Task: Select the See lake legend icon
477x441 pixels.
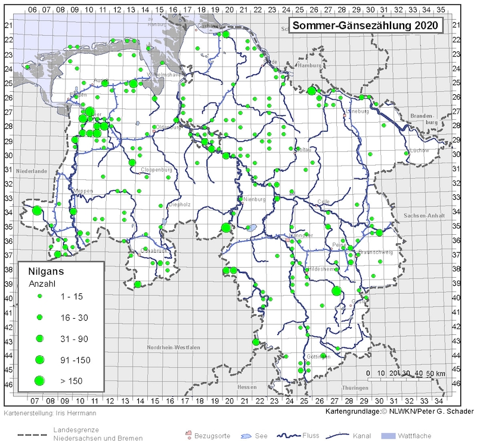Action: click(245, 435)
